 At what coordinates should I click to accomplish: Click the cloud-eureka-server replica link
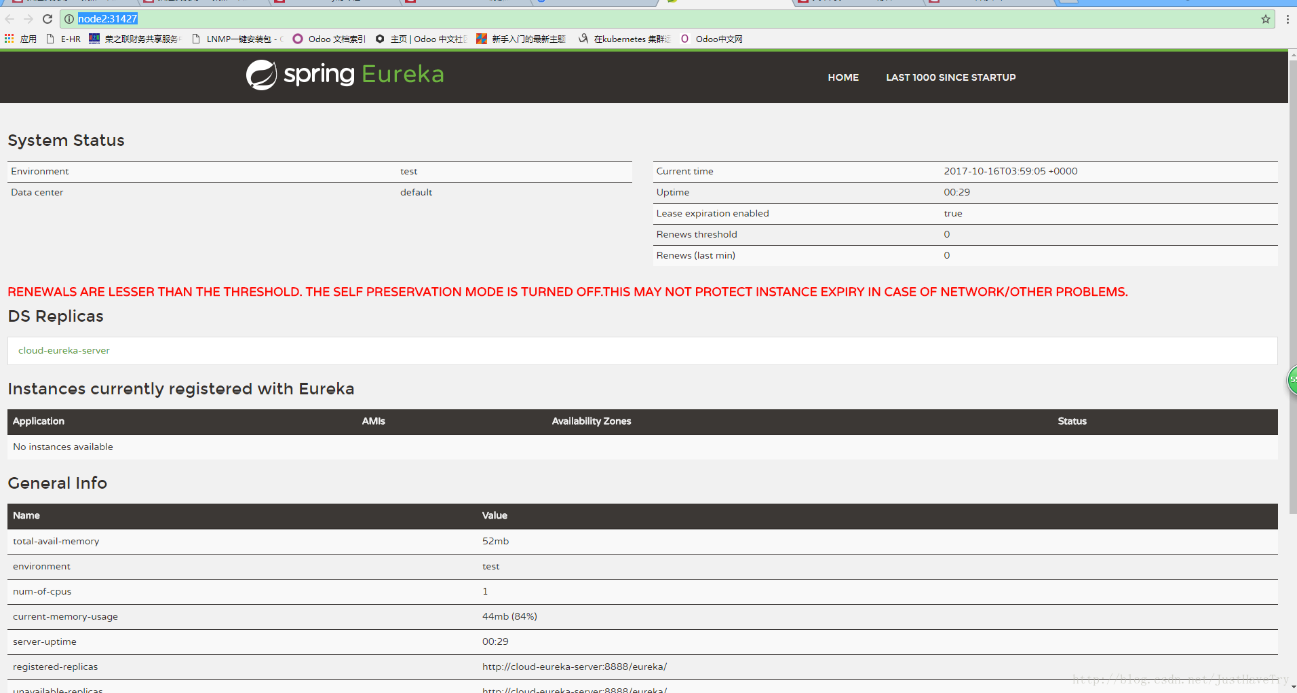click(x=64, y=350)
